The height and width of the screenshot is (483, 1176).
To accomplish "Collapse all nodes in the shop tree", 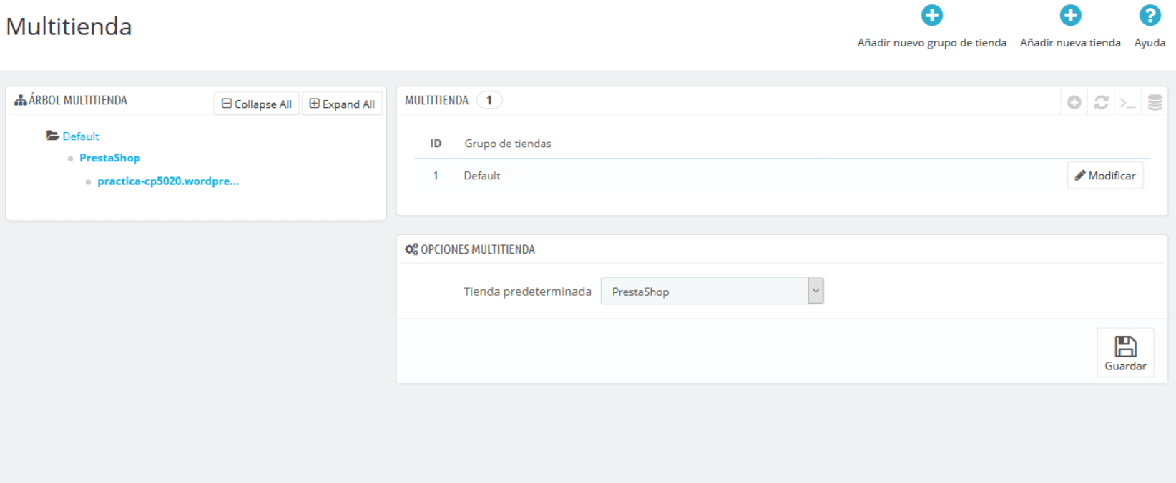I will pos(257,104).
